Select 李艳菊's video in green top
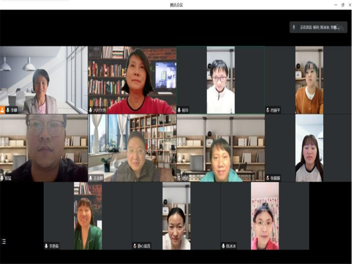Viewport: 352px width, 264px height. [x=88, y=216]
